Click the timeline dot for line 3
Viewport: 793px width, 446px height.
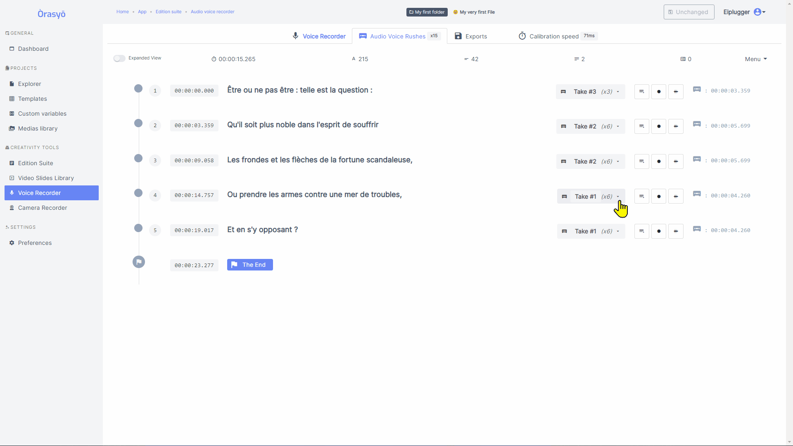(138, 158)
